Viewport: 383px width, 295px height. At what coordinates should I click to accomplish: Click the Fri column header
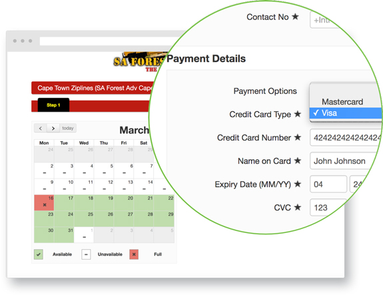tap(124, 143)
